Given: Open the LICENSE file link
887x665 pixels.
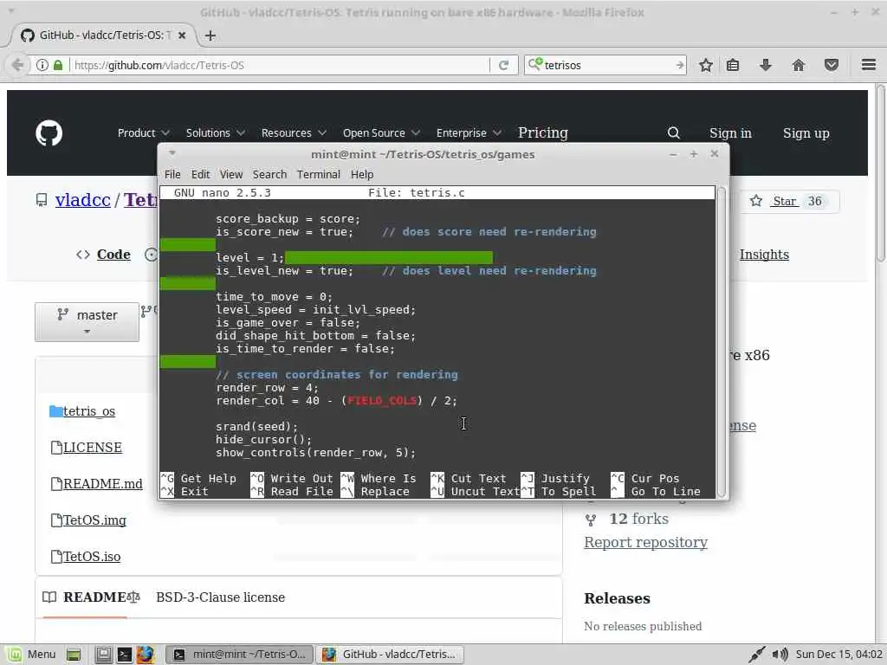Looking at the screenshot, I should [92, 448].
